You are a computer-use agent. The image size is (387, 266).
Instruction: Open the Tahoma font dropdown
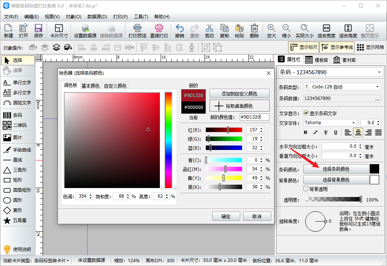pyautogui.click(x=330, y=123)
